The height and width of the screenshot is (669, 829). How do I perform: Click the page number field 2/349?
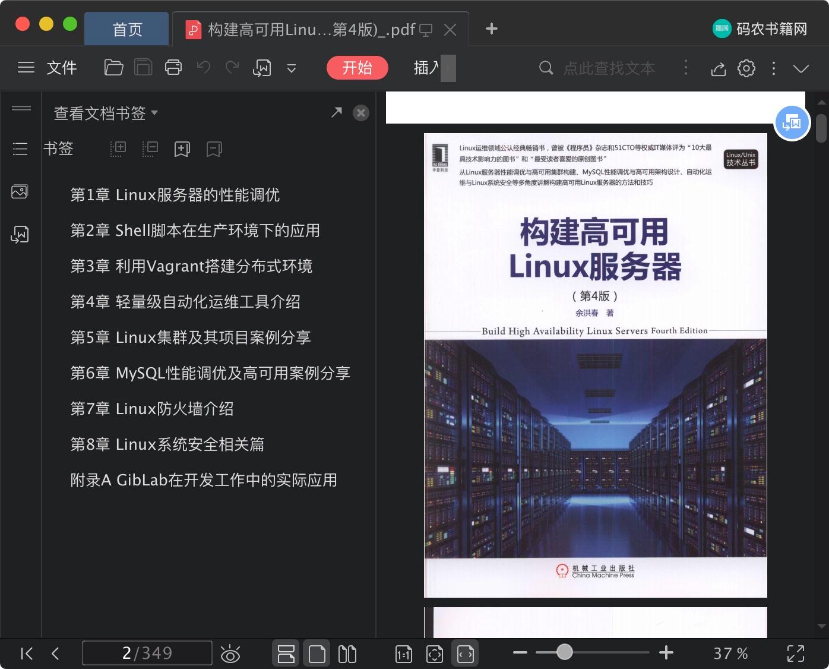(x=147, y=653)
